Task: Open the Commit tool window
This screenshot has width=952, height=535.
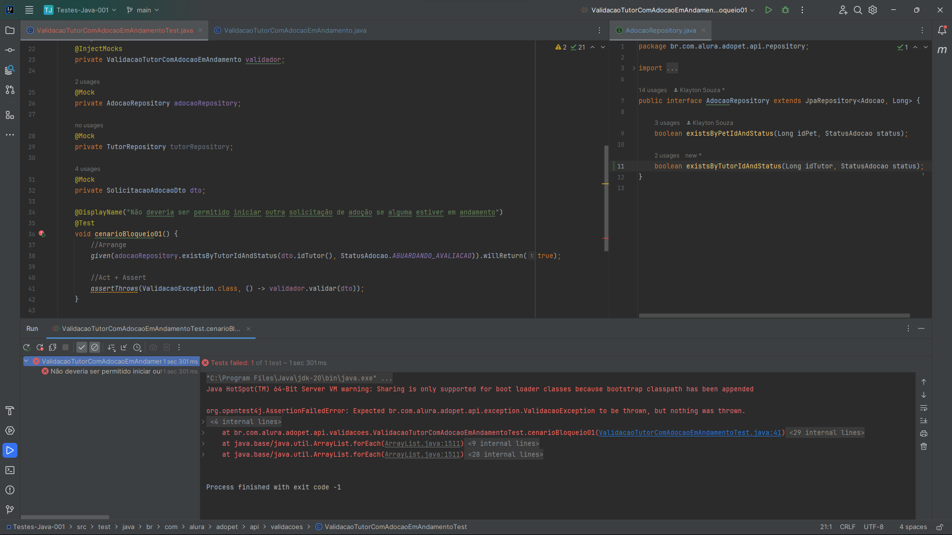Action: click(10, 50)
